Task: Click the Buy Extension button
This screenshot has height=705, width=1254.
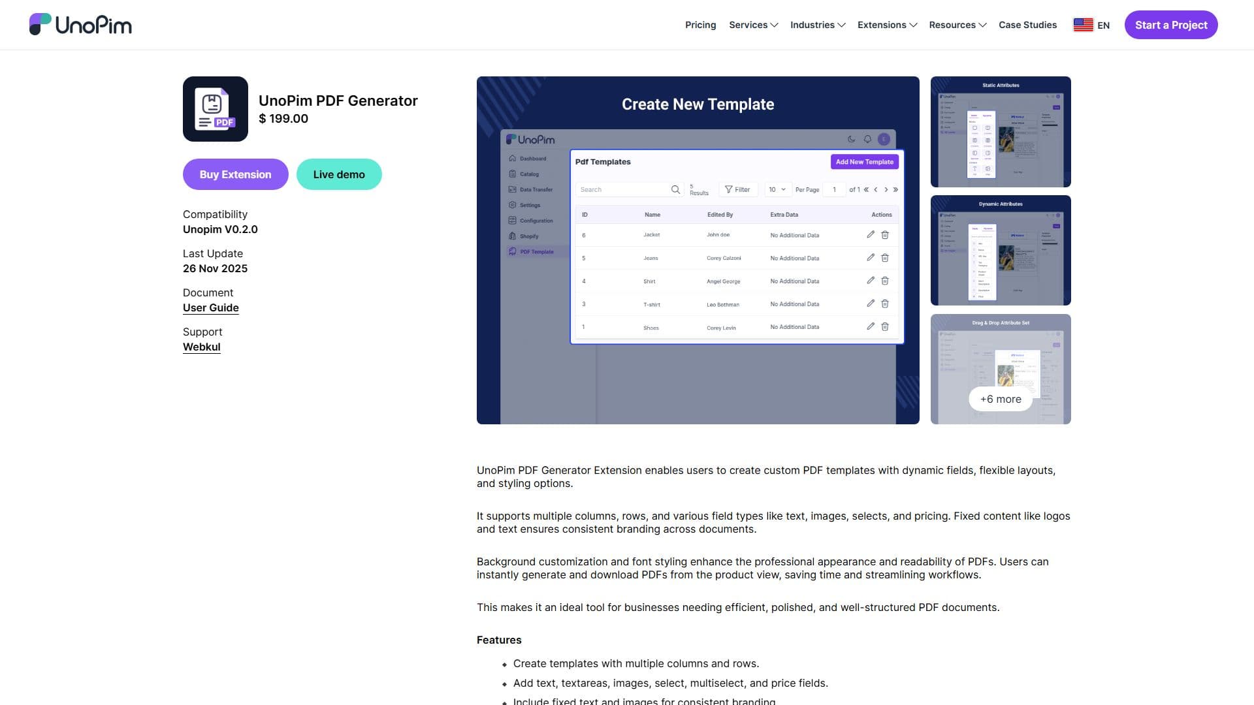Action: [x=235, y=174]
